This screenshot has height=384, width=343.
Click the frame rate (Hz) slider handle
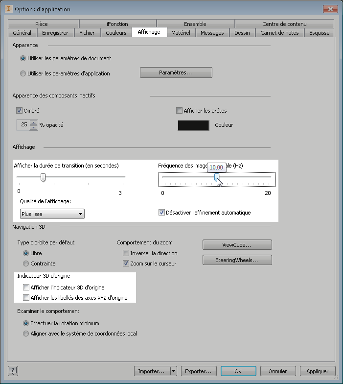coord(217,177)
